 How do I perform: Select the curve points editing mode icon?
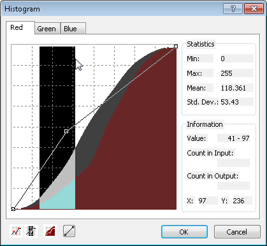(x=16, y=231)
